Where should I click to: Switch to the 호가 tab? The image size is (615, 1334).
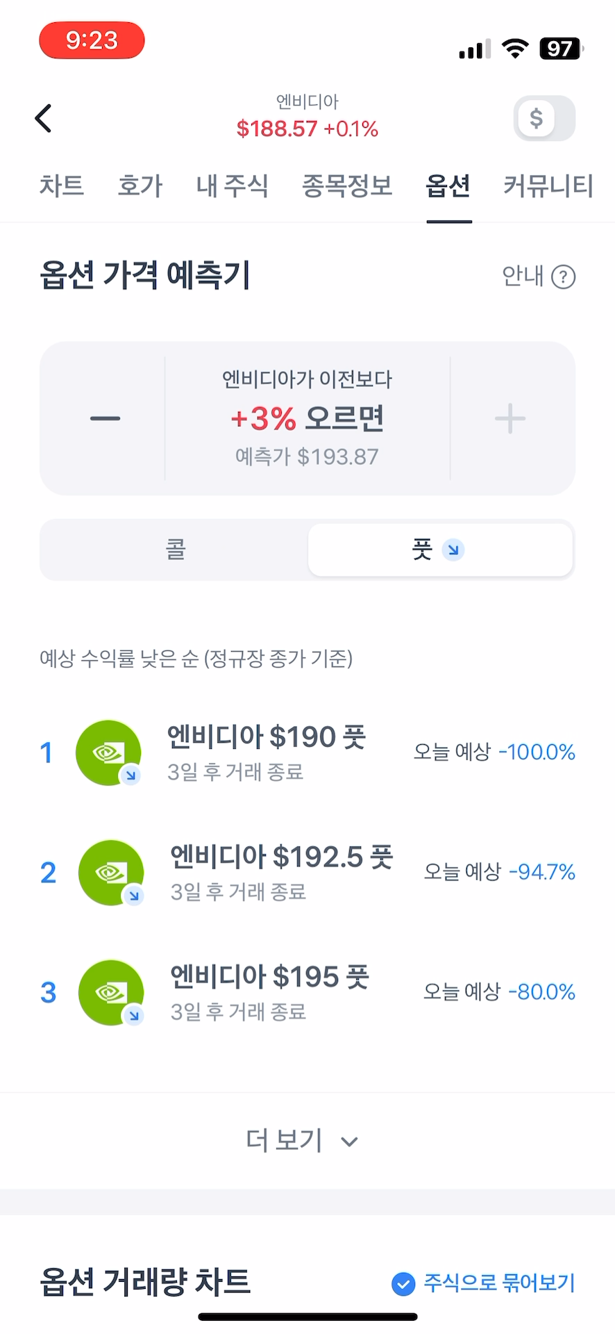[140, 186]
